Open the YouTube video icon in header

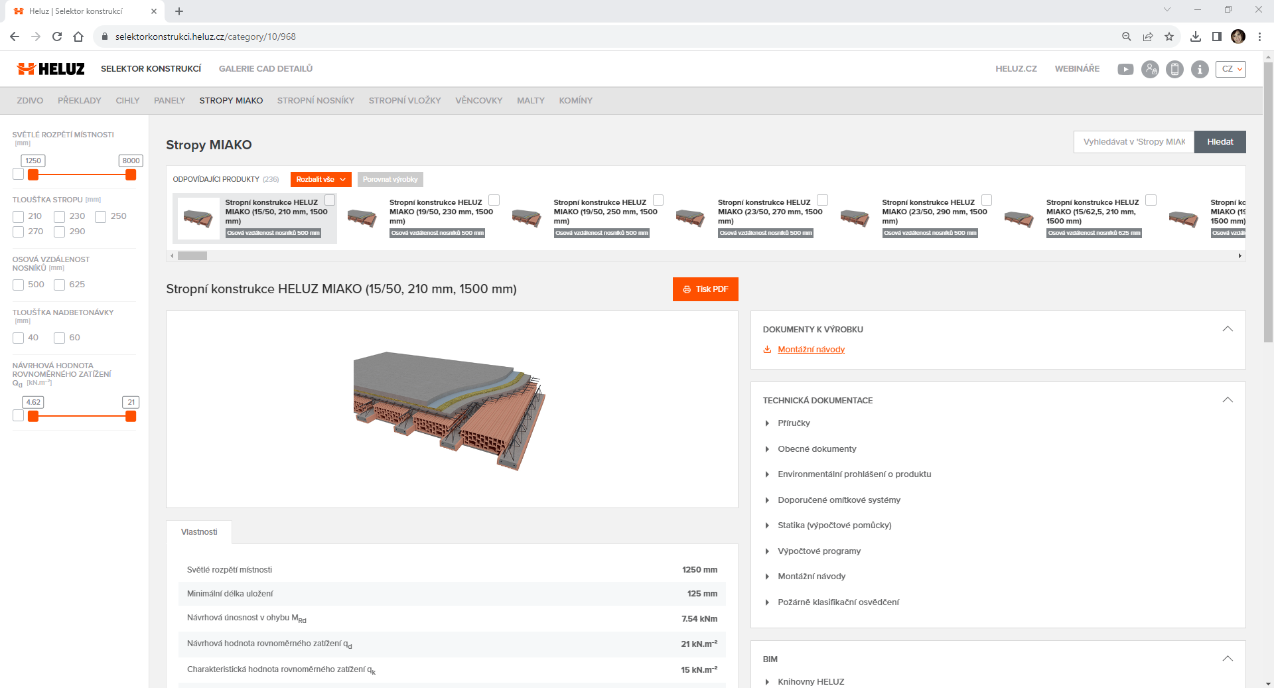coord(1125,69)
